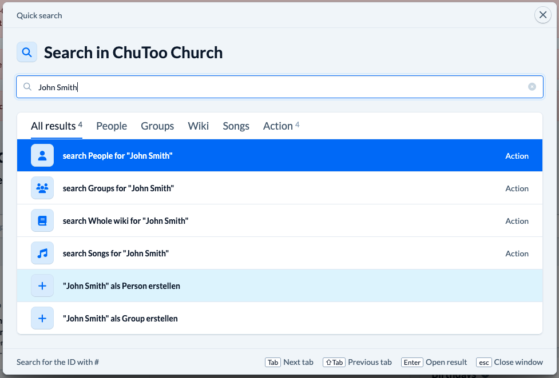Click the blue search icon beside the heading
559x378 pixels.
coord(27,53)
